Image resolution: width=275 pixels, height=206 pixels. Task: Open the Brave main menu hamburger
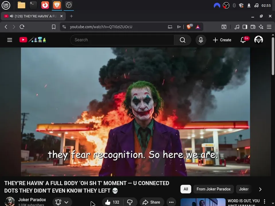269,27
